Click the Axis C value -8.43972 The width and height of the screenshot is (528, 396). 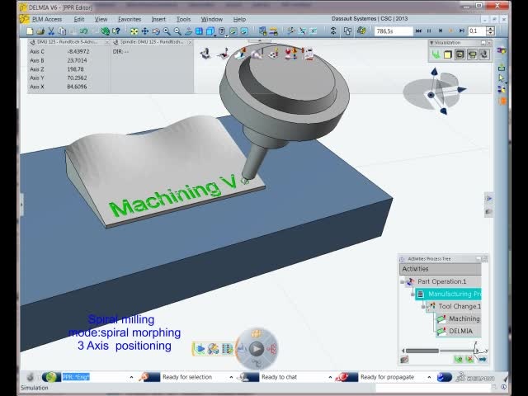[78, 51]
